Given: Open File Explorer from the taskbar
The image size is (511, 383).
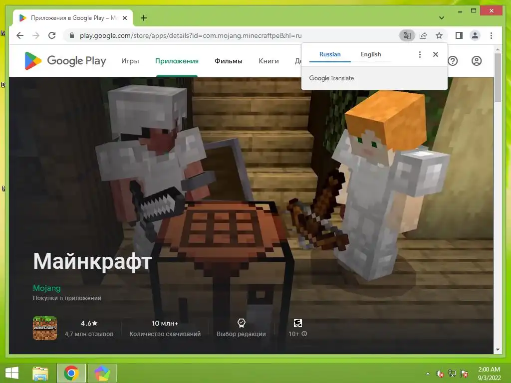Looking at the screenshot, I should tap(40, 373).
